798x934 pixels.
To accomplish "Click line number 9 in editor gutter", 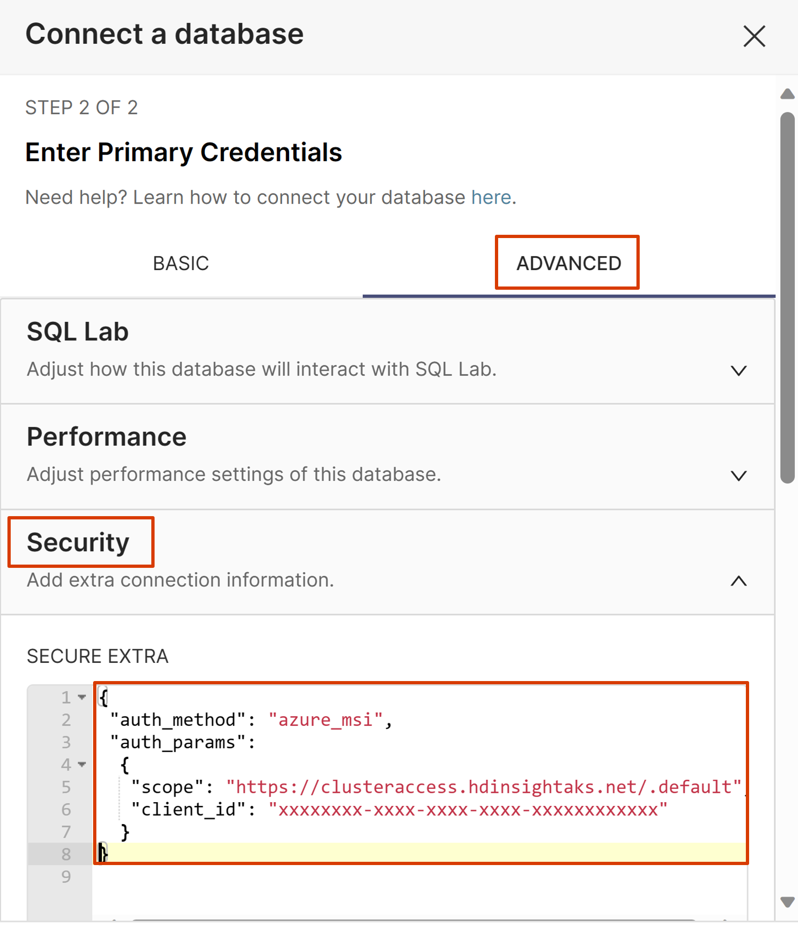I will [x=66, y=877].
